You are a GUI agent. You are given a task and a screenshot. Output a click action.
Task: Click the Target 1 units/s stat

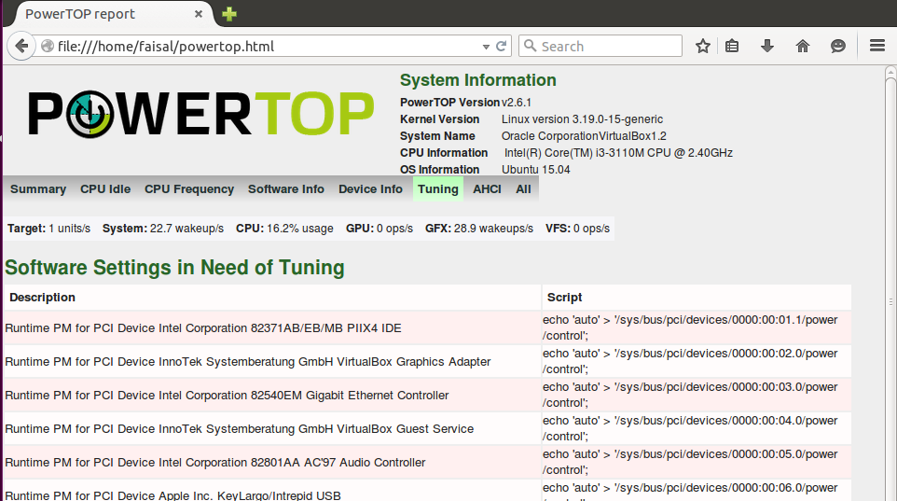[x=48, y=229]
